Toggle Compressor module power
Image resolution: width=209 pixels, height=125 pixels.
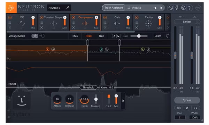pos(73,17)
